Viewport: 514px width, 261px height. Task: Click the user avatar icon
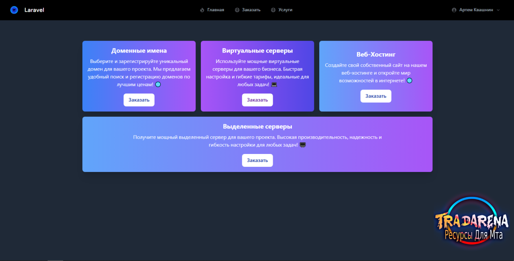coord(454,10)
